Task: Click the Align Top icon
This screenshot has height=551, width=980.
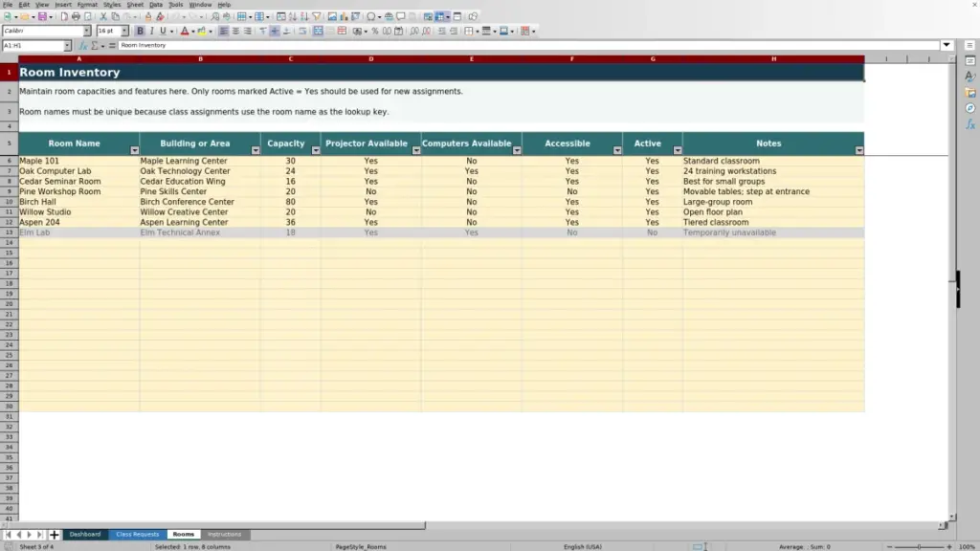Action: tap(263, 31)
